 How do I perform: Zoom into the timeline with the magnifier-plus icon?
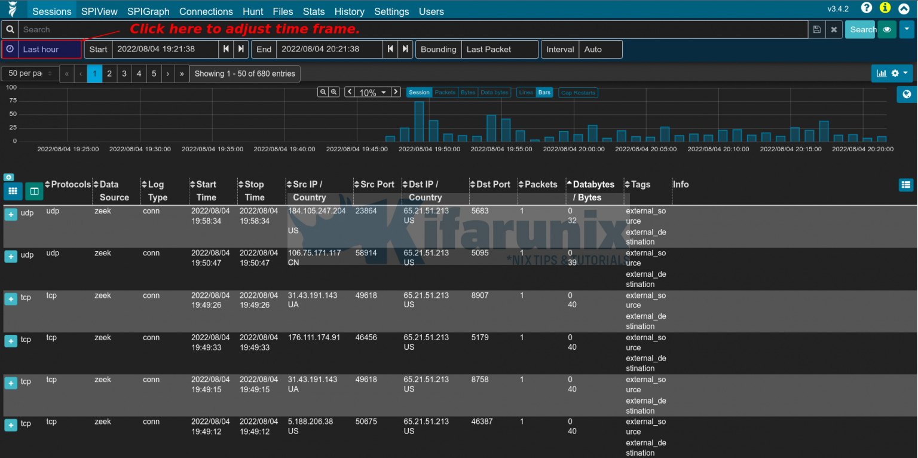(334, 91)
